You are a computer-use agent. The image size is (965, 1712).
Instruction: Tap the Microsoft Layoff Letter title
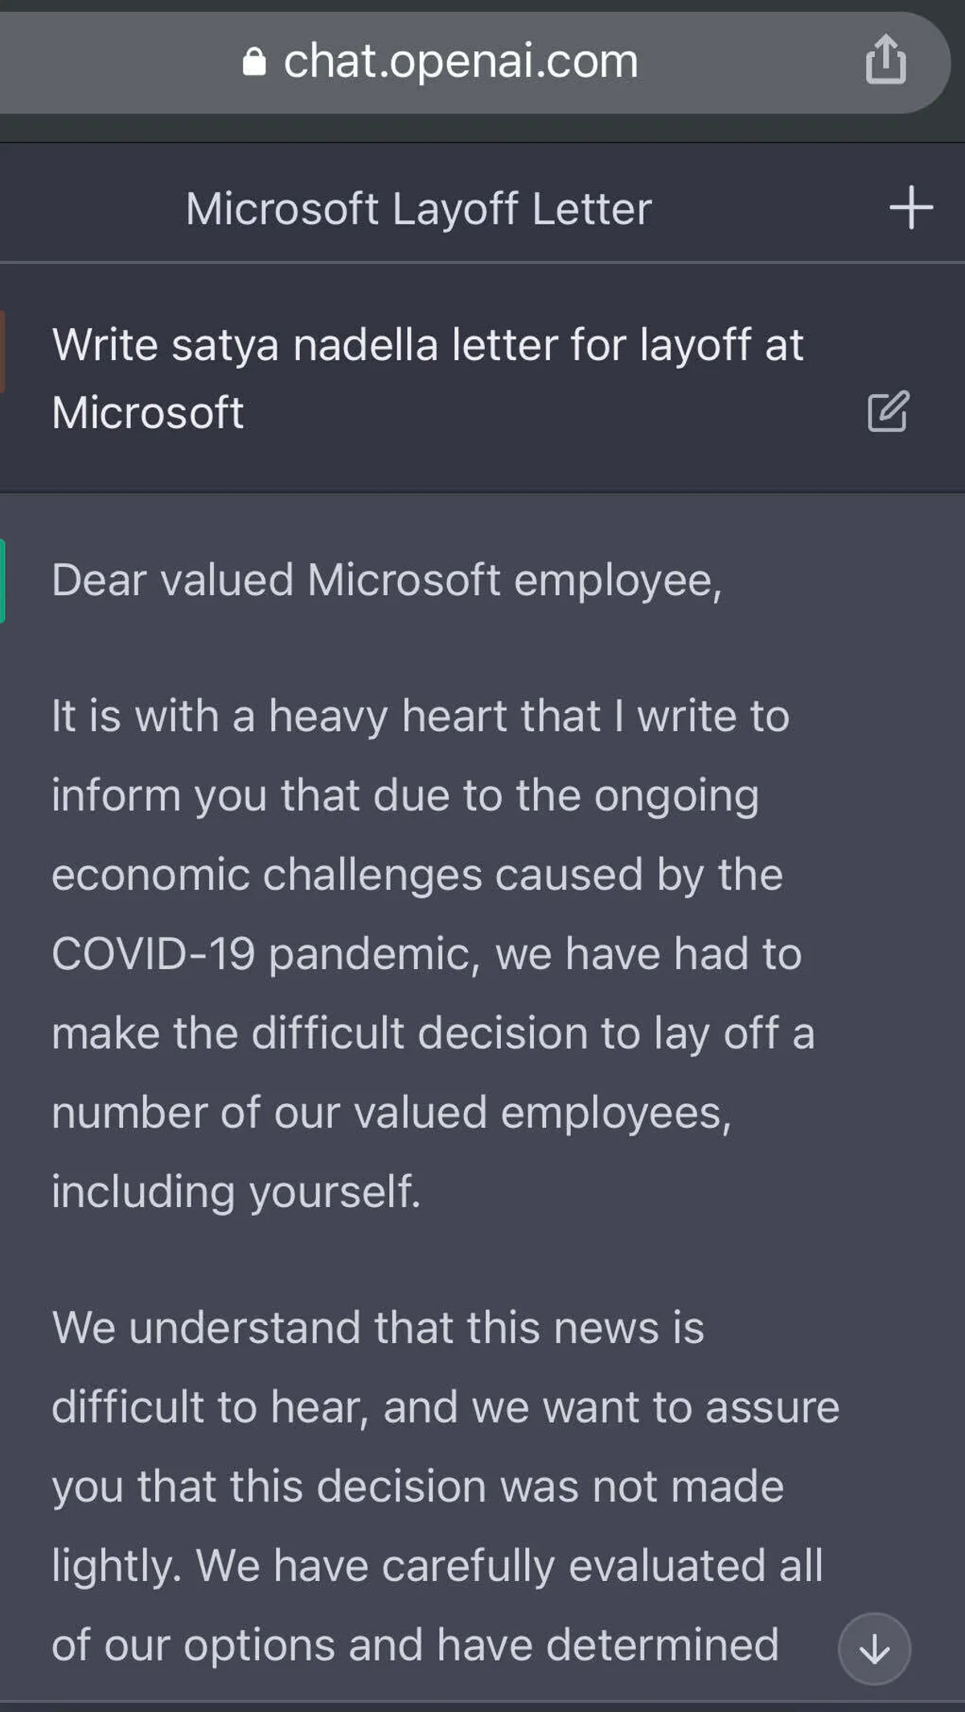tap(418, 208)
